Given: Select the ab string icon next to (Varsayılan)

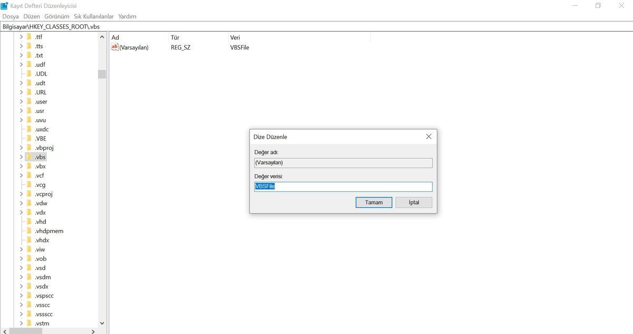Looking at the screenshot, I should [x=115, y=47].
